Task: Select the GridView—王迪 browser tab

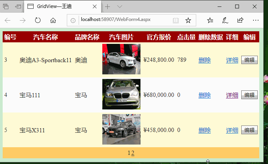Action: (x=63, y=6)
